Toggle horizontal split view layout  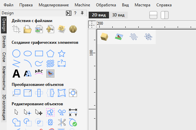153,15
